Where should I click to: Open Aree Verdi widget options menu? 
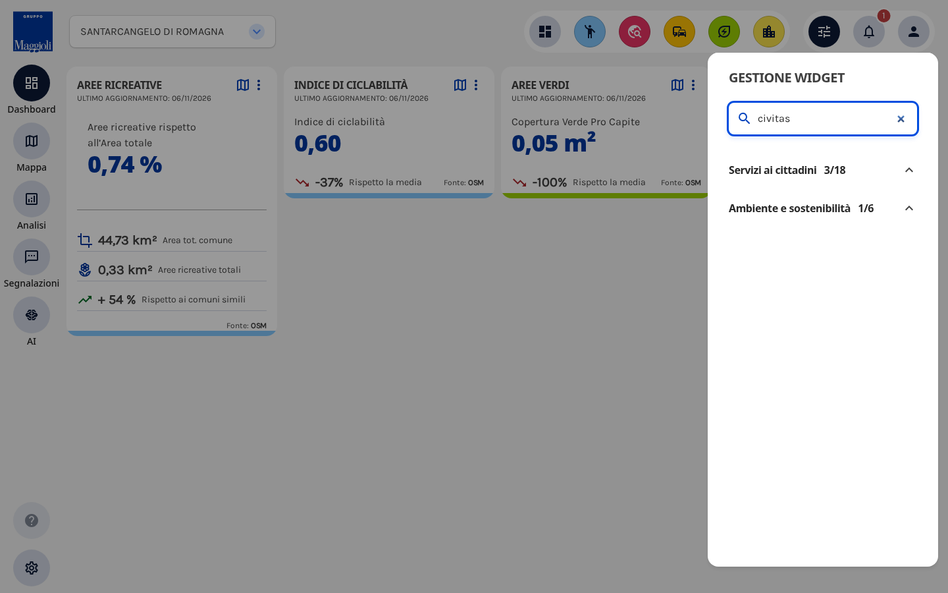pos(693,85)
